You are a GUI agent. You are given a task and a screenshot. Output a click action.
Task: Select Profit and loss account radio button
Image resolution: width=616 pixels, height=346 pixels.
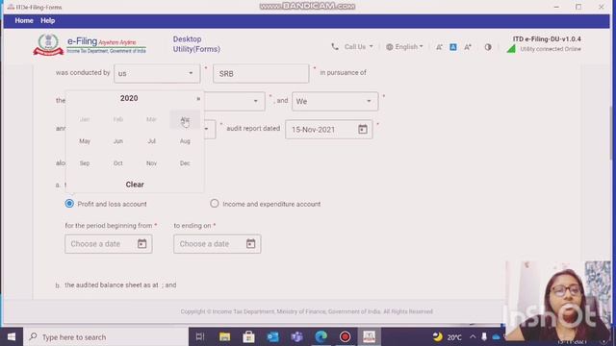click(x=69, y=204)
